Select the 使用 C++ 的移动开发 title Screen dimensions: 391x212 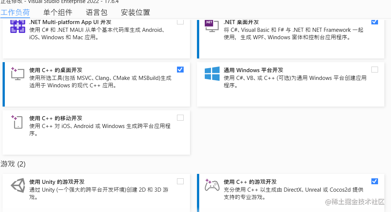point(56,118)
